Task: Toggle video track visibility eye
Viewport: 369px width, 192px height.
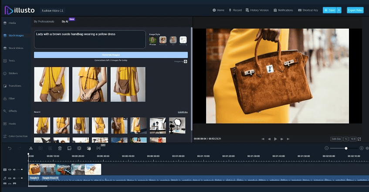Action: 10,169
